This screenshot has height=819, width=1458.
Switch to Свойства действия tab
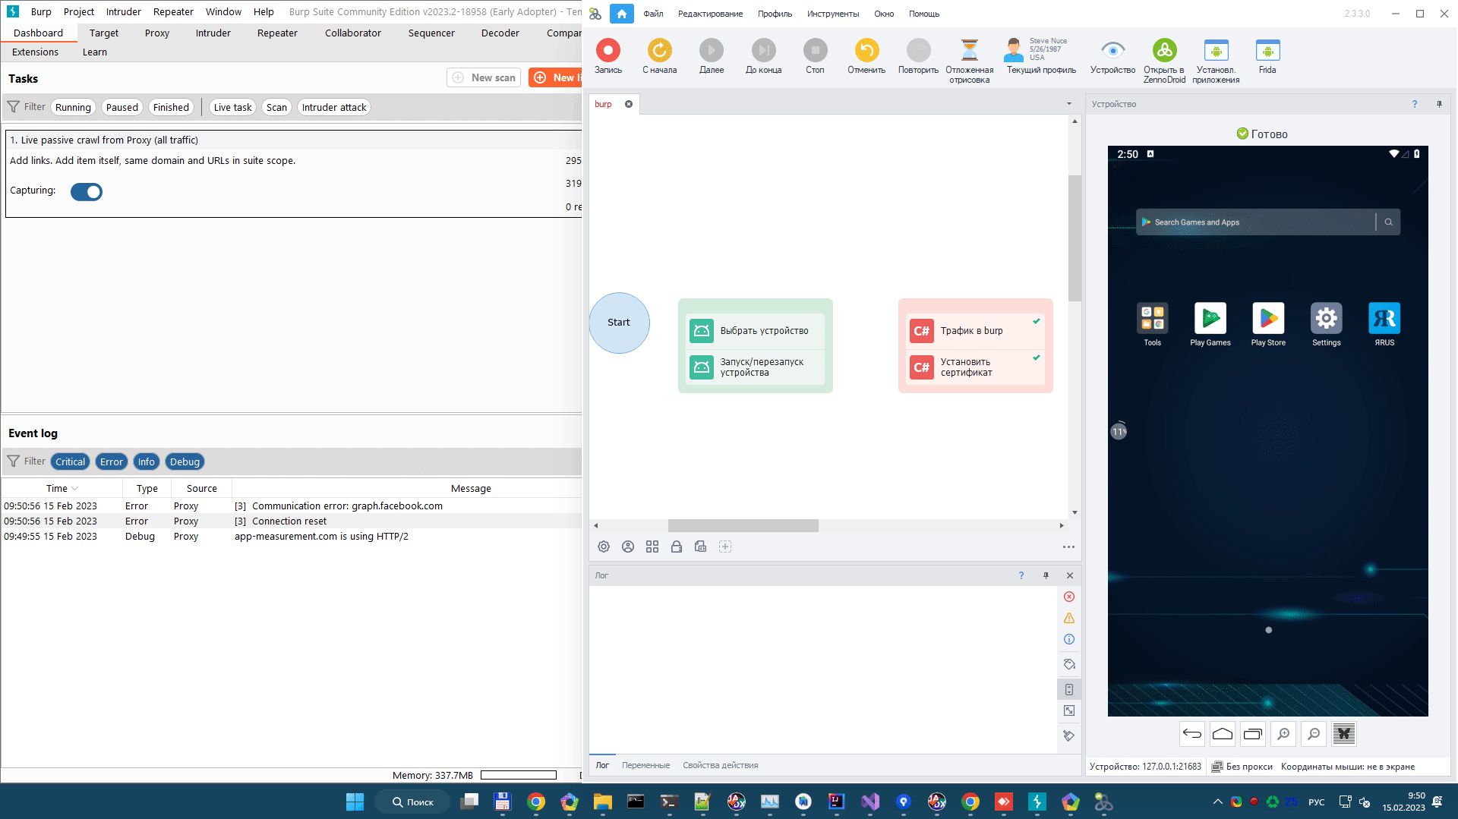(720, 765)
